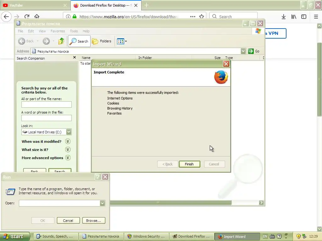322x241 pixels.
Task: Open site information icon in address bar
Action: point(68,17)
